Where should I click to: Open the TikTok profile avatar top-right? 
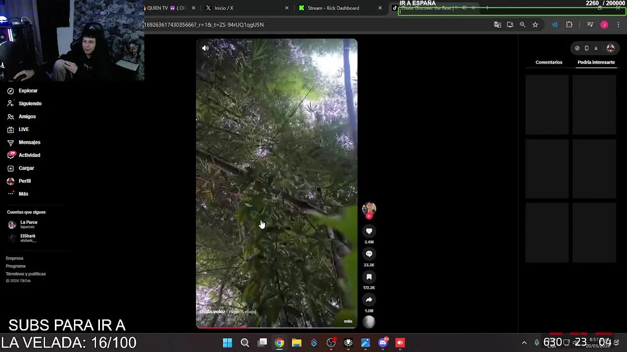[610, 48]
